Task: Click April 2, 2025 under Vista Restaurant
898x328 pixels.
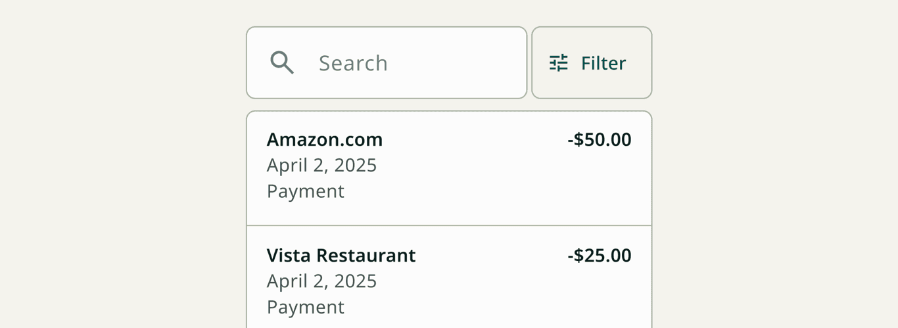Action: [321, 281]
